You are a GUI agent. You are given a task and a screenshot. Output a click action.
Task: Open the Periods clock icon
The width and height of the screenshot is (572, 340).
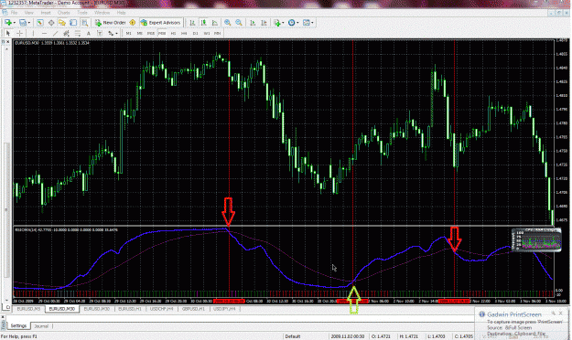coord(291,23)
